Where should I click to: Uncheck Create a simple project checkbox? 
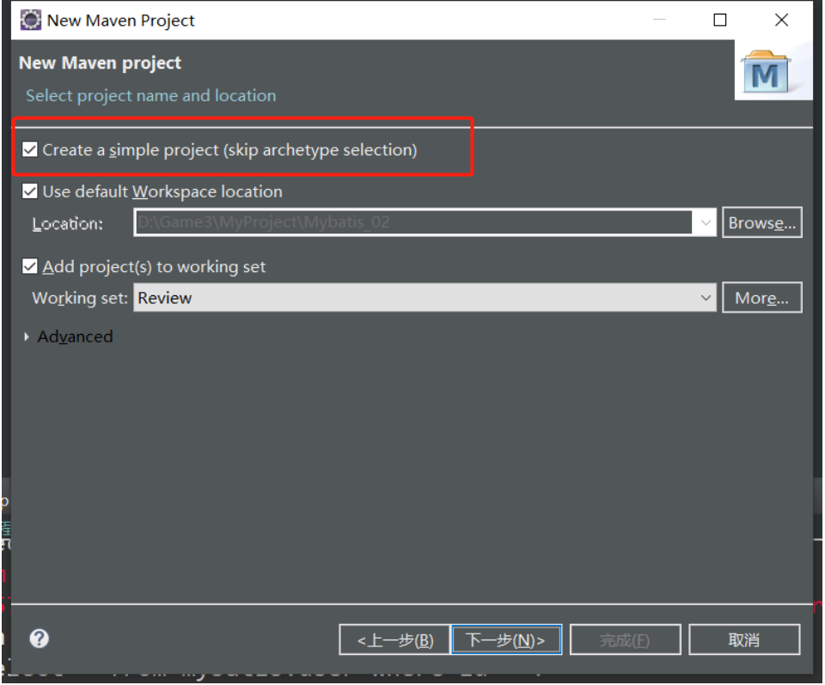30,150
